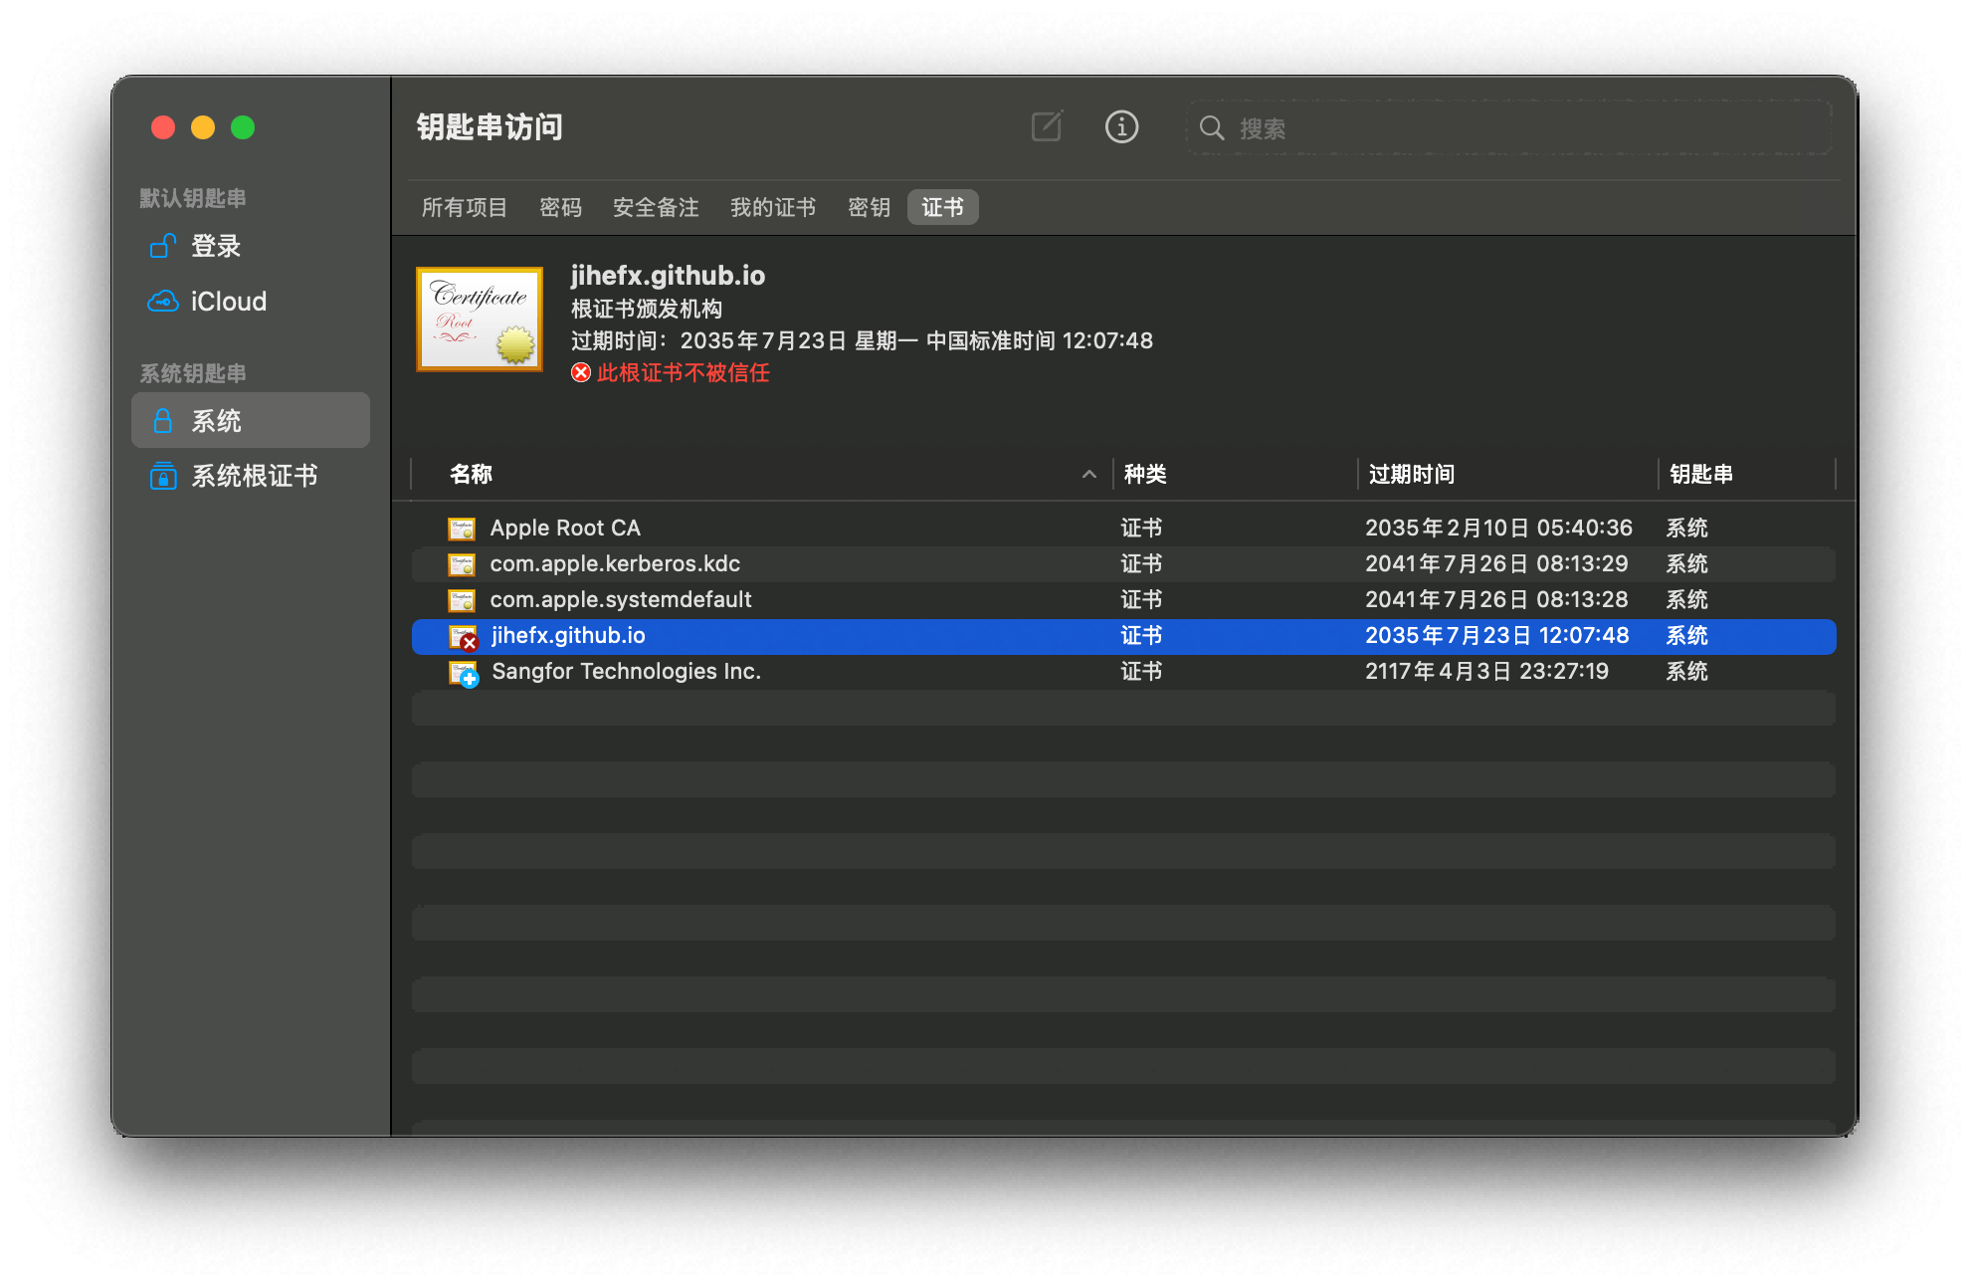Click the Apple Root CA certificate icon
Image resolution: width=1968 pixels, height=1284 pixels.
click(x=461, y=529)
